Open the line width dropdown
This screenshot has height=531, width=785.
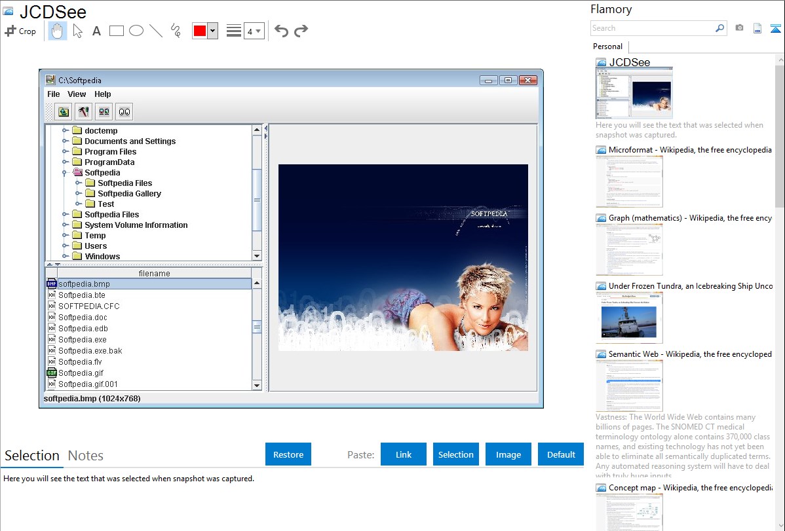coord(254,31)
